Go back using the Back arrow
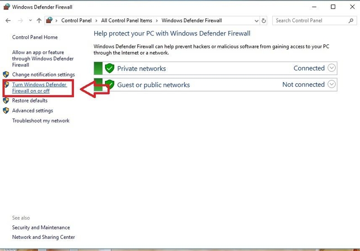Viewport: 360px width, 251px height. point(8,21)
